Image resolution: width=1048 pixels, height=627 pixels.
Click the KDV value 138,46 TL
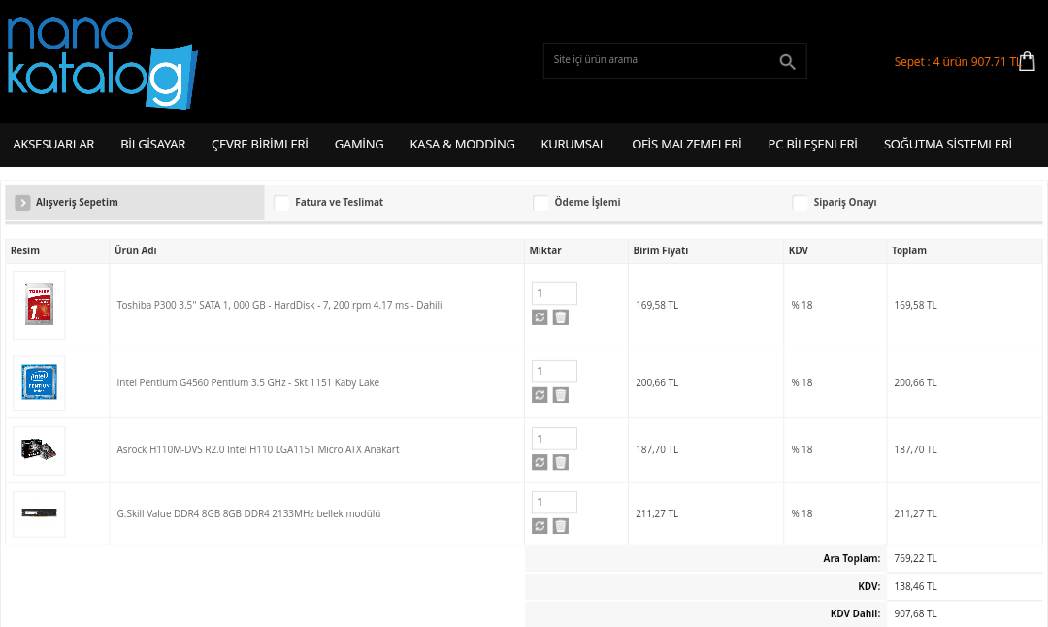click(916, 586)
